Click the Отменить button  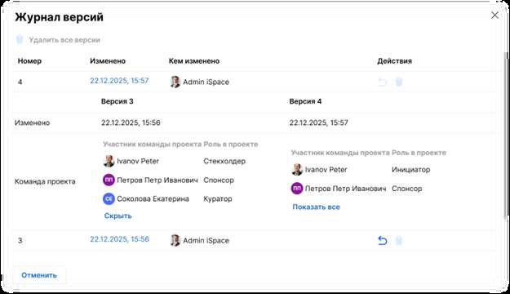(39, 275)
